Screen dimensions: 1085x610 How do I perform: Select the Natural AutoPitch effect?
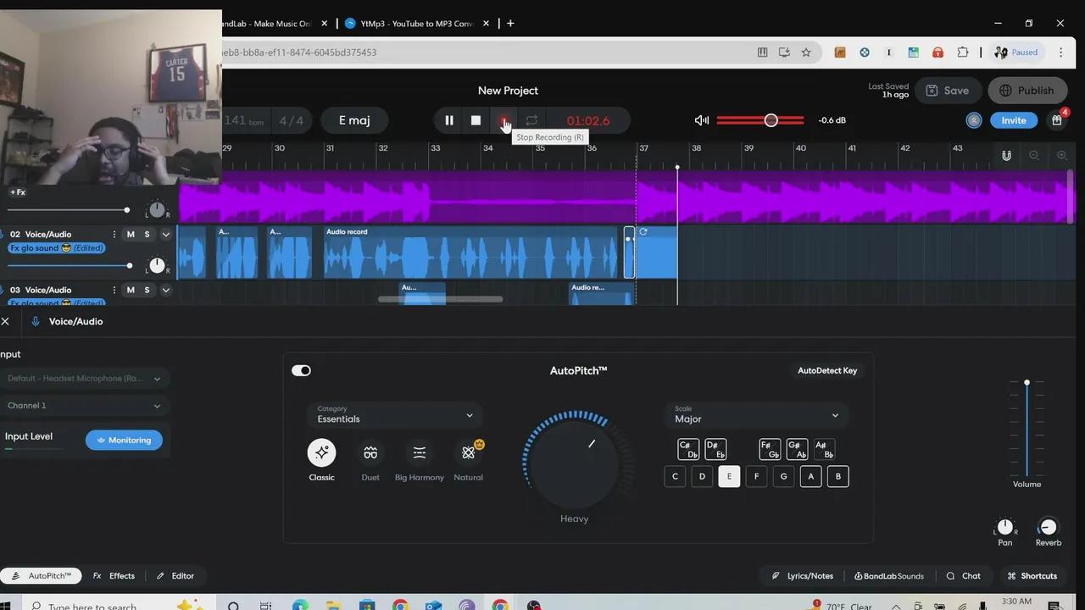click(468, 452)
